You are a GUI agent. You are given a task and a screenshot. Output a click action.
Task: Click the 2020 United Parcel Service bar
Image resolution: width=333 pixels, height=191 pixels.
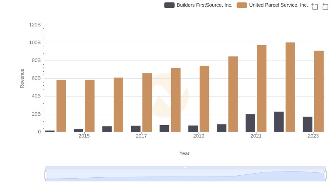point(233,94)
